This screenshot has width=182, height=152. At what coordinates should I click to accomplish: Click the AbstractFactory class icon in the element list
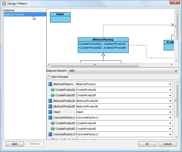click(50, 84)
